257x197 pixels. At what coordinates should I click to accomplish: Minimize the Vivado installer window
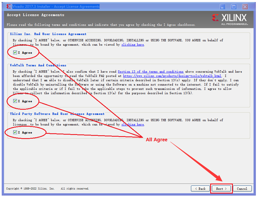click(x=223, y=7)
